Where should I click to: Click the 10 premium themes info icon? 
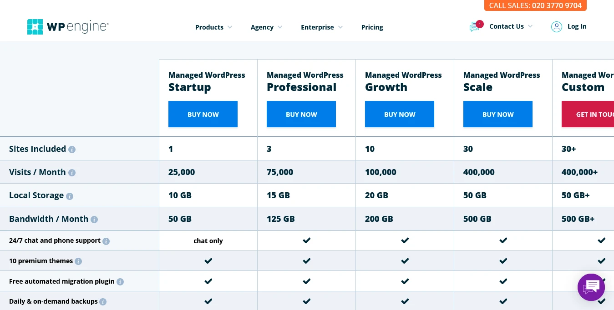(78, 261)
